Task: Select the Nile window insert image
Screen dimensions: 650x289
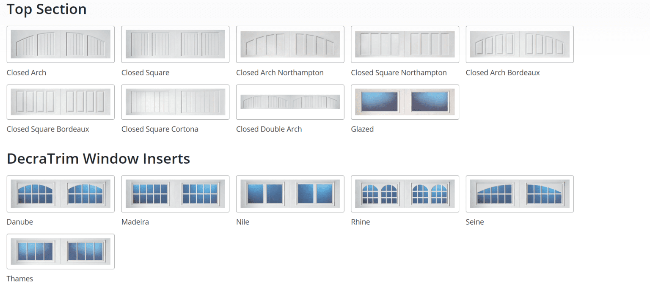Action: (x=290, y=194)
